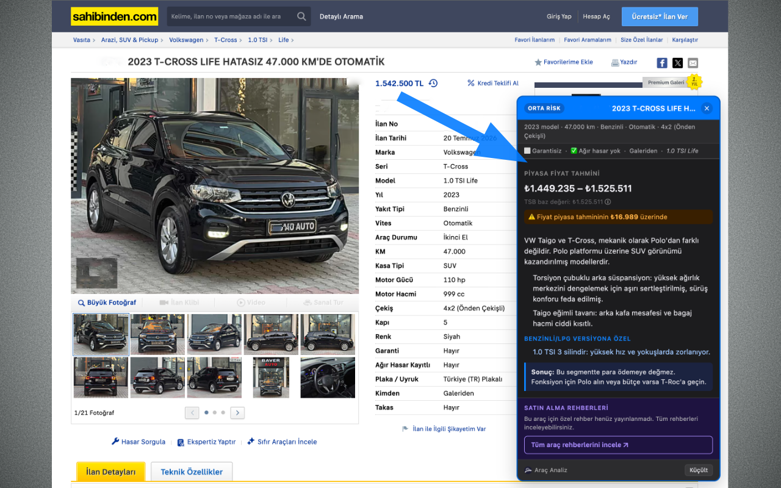Open the Vasıta breadcrumb

[82, 40]
